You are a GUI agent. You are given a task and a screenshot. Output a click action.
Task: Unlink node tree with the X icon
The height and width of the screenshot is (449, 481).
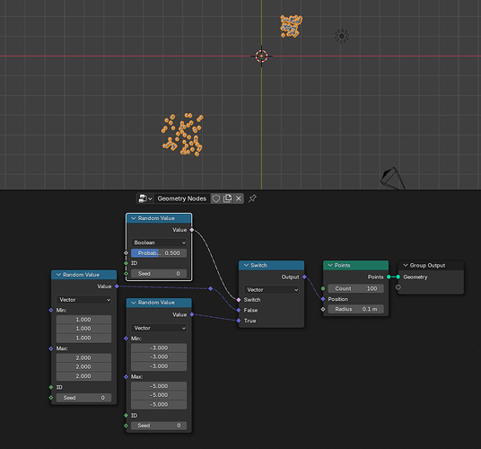[x=239, y=198]
